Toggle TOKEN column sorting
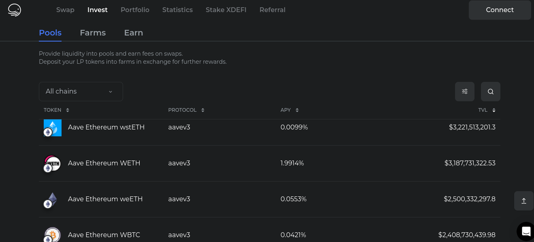534x242 pixels. pos(67,110)
